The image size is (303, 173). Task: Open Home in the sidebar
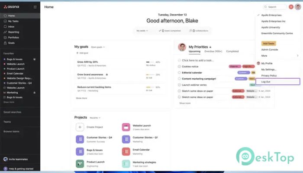[x=20, y=16]
